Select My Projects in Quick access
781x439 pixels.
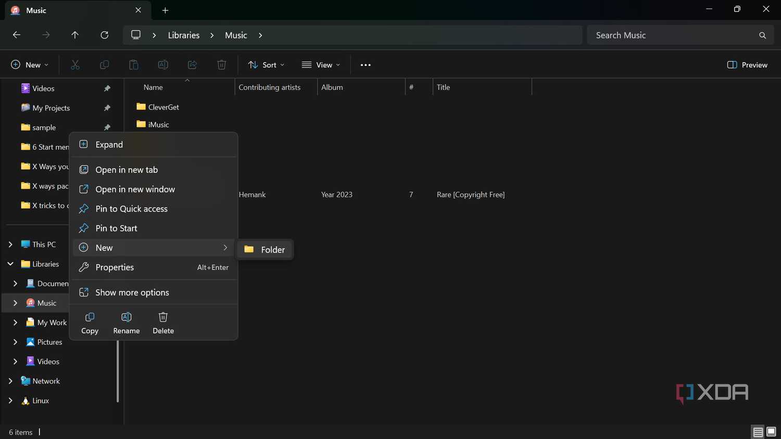click(45, 108)
